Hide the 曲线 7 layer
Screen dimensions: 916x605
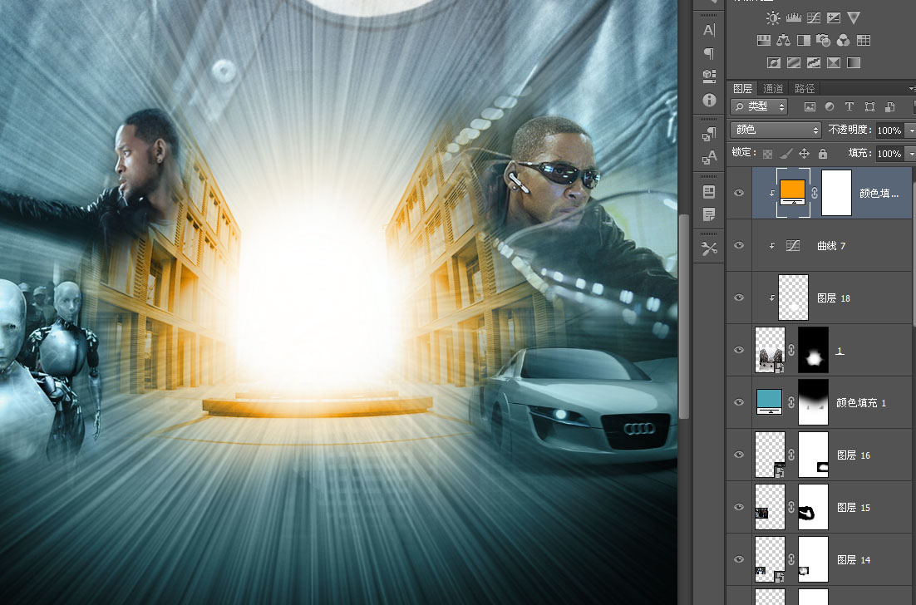tap(739, 245)
